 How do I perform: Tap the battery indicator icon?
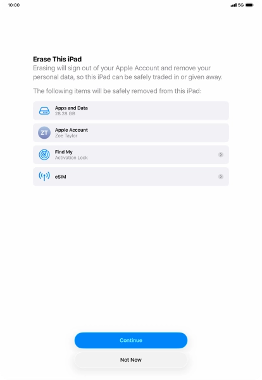click(249, 5)
